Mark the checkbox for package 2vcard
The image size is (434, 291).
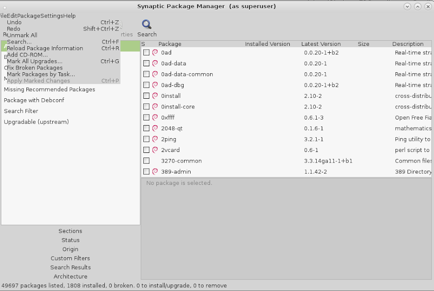coord(147,150)
